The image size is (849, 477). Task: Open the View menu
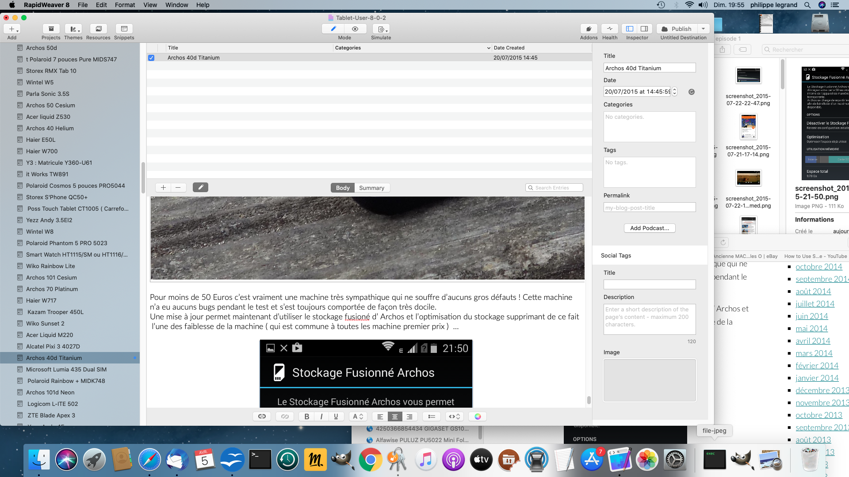(150, 5)
